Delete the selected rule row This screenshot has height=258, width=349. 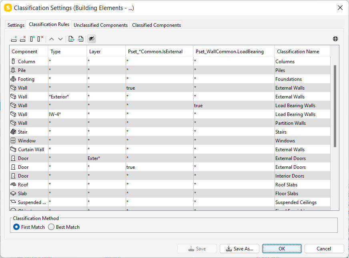23,39
